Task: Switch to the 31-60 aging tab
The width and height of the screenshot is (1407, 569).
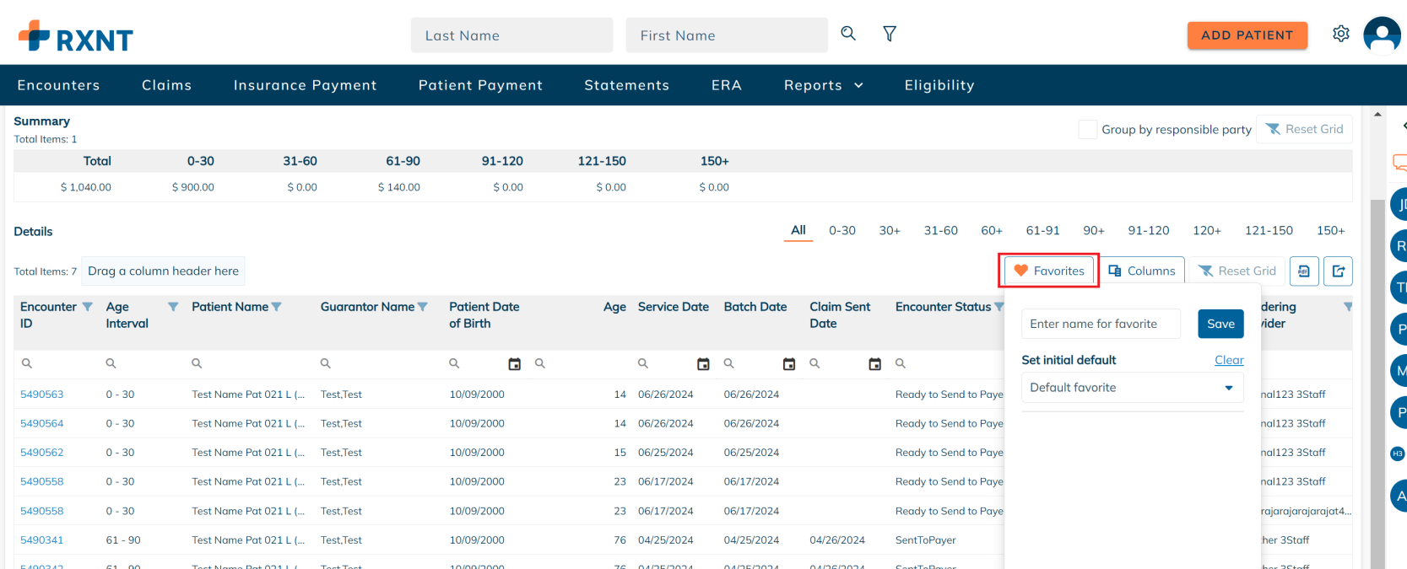Action: point(940,230)
